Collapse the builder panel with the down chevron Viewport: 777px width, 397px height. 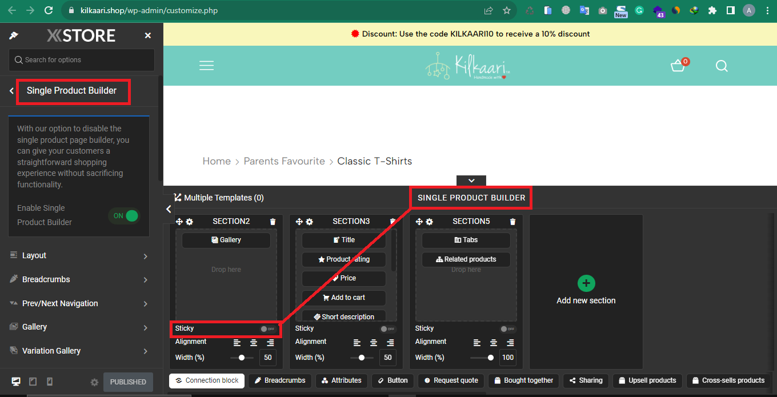tap(471, 181)
